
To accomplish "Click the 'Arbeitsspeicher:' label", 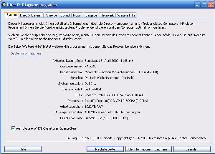I will click(x=71, y=107).
